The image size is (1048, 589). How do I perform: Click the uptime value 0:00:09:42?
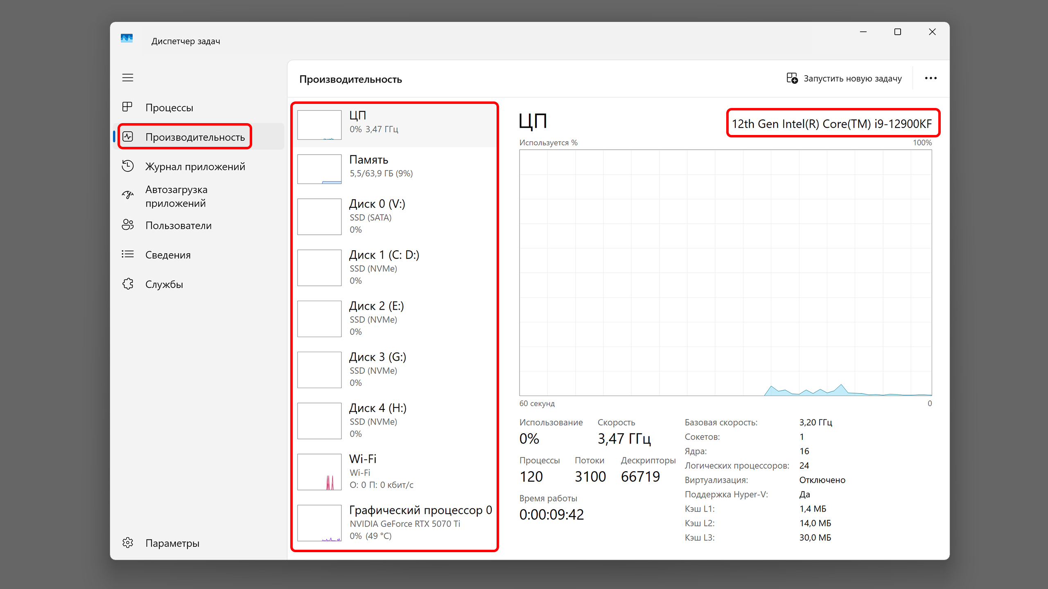tap(551, 514)
